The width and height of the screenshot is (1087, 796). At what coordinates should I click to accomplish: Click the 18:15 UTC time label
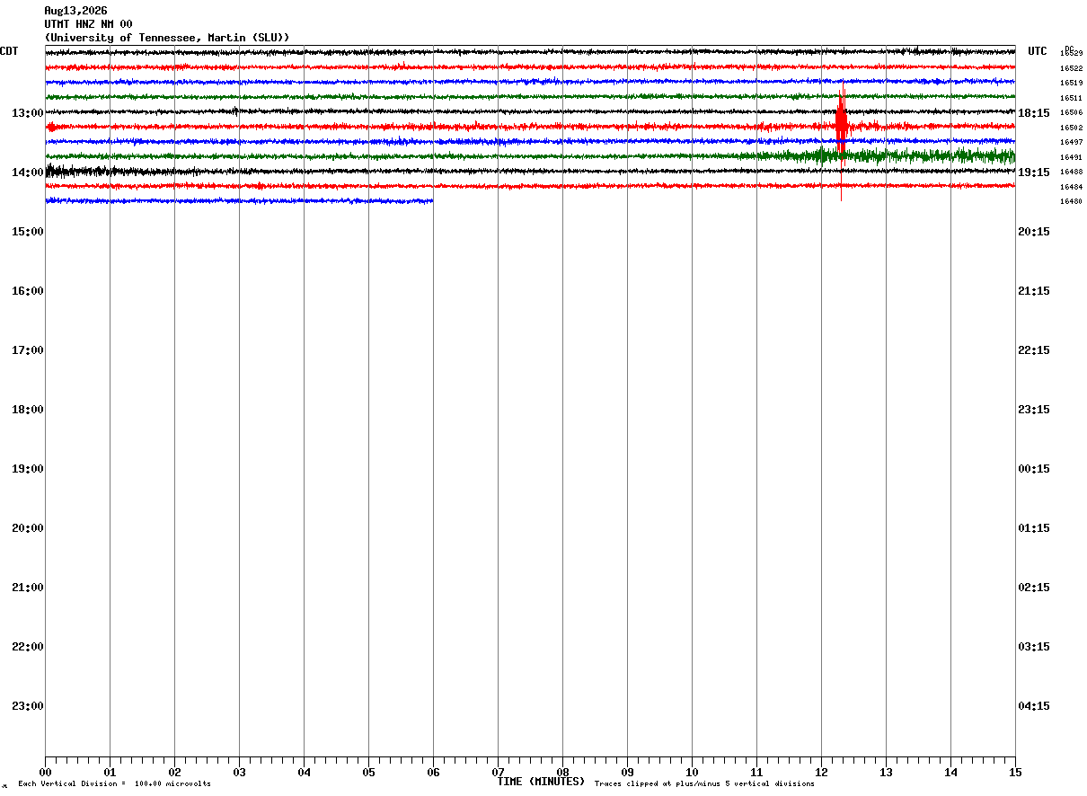pyautogui.click(x=1034, y=112)
